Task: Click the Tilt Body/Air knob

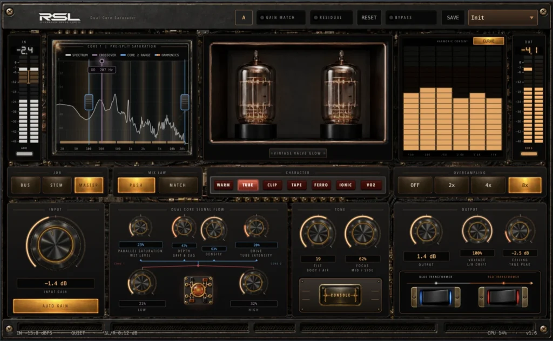Action: click(x=318, y=233)
